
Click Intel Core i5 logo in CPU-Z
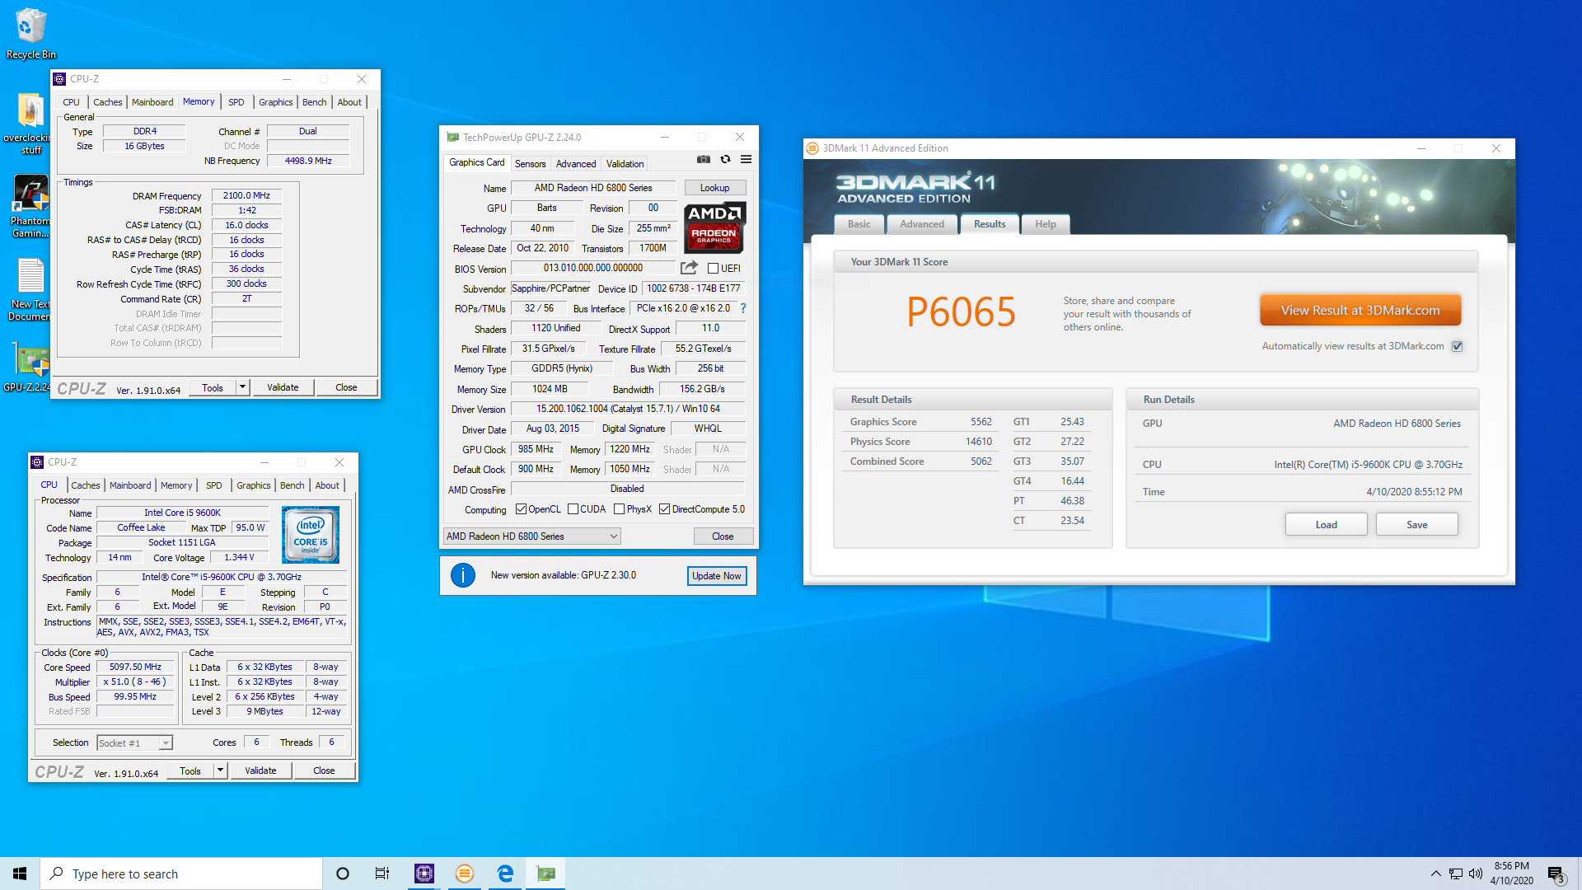[310, 535]
